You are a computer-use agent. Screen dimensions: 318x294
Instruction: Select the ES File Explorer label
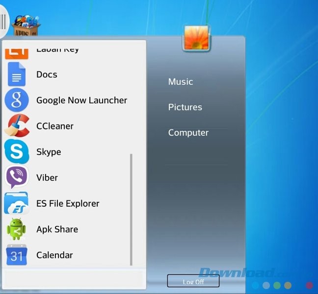click(x=68, y=204)
